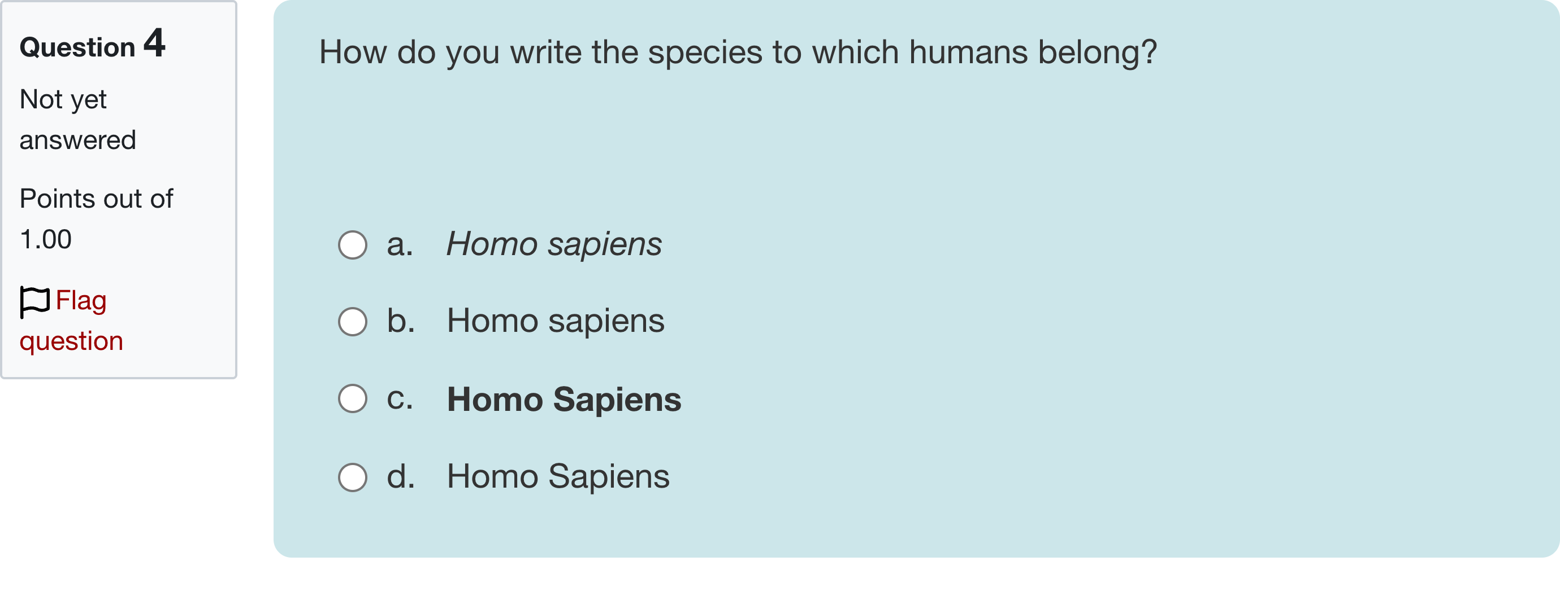The height and width of the screenshot is (596, 1560).
Task: Click the flag outline icon
Action: 34,301
